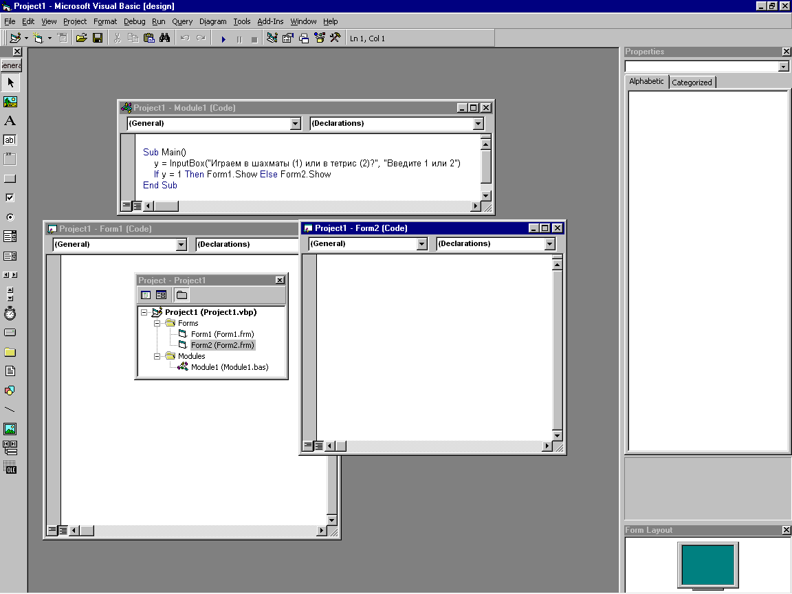Open the File menu
792x594 pixels.
(10, 21)
